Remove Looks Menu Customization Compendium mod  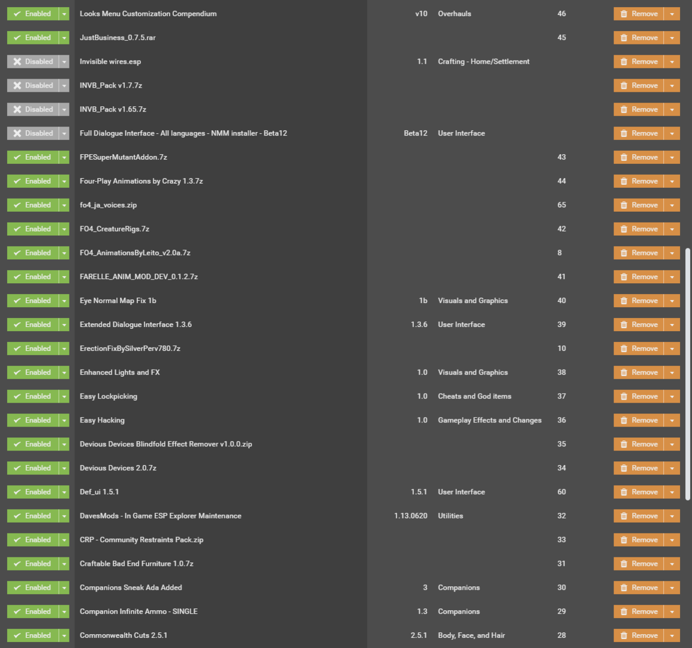(x=639, y=14)
